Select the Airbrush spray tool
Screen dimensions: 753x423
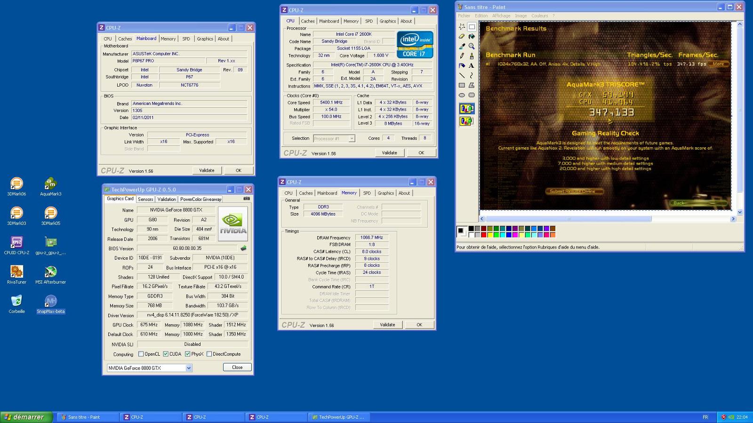pos(462,66)
